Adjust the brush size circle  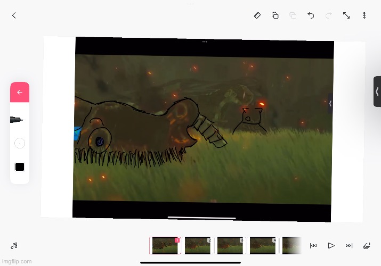pos(20,143)
